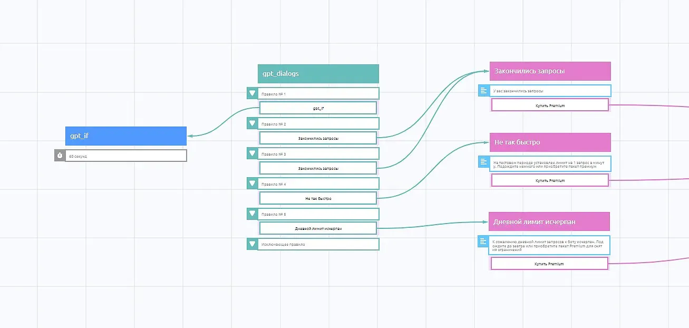Click Купить Premium under Не так быстро
Screen dimensions: 689x328
pyautogui.click(x=550, y=180)
